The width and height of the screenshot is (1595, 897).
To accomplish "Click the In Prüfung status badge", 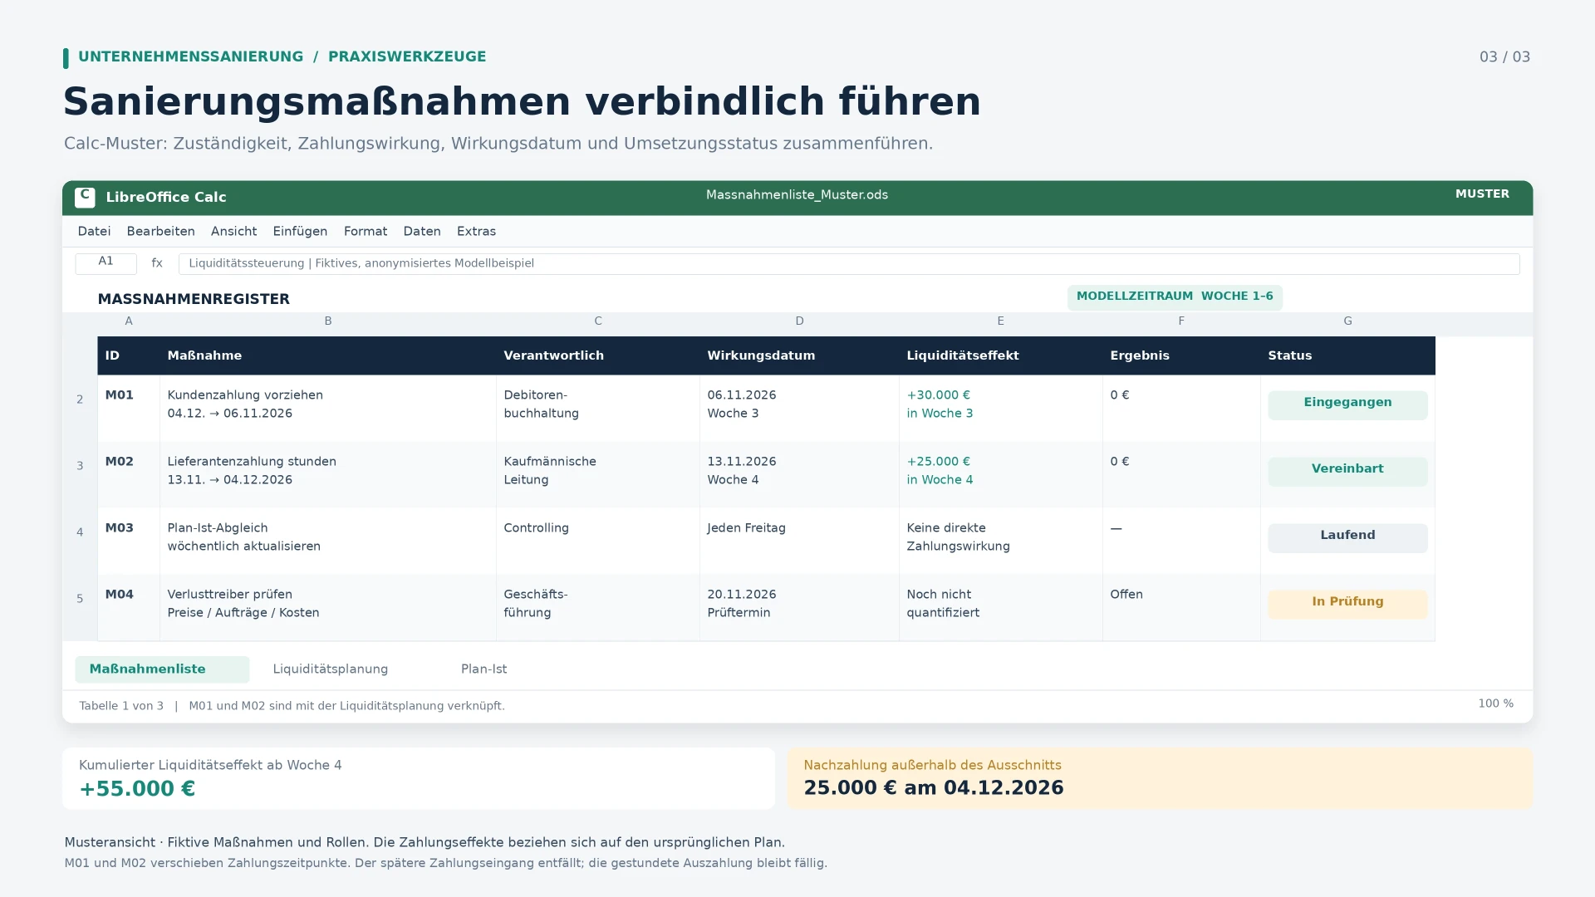I will 1347,604.
